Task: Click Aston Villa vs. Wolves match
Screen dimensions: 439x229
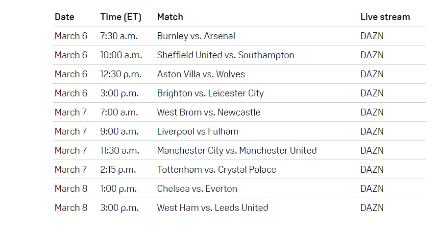Action: (x=201, y=74)
